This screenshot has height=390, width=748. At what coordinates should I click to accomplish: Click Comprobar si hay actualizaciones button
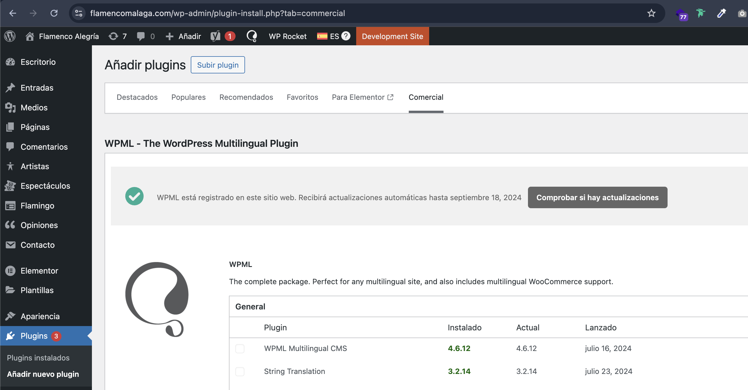click(x=597, y=198)
